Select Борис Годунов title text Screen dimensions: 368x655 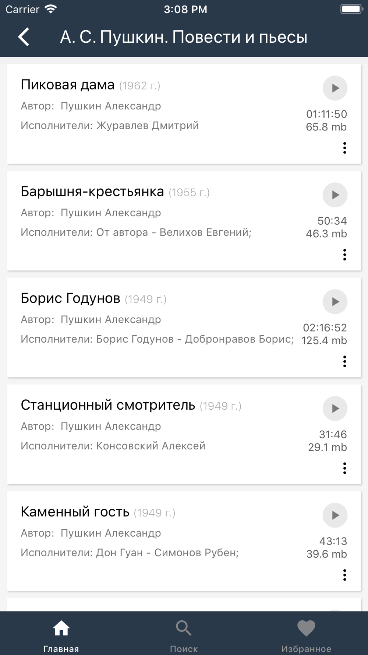point(70,298)
